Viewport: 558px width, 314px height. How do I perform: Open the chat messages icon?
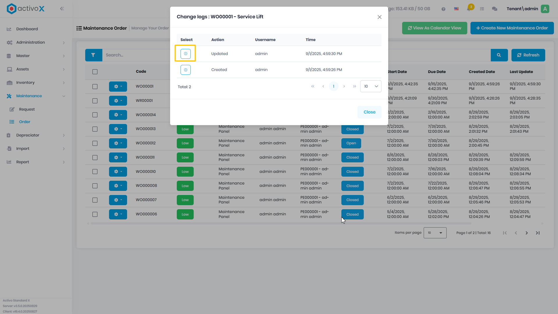click(x=494, y=9)
